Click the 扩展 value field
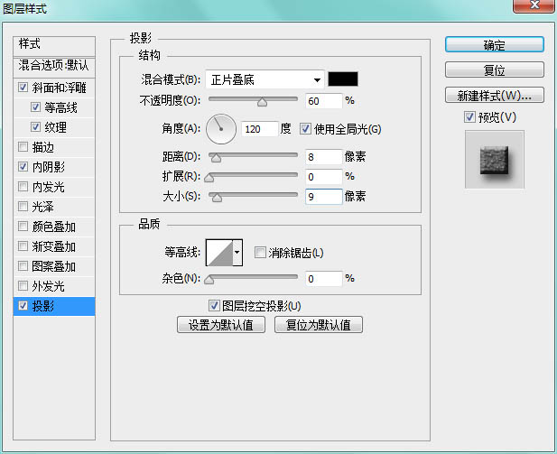This screenshot has height=454, width=557. [x=323, y=177]
